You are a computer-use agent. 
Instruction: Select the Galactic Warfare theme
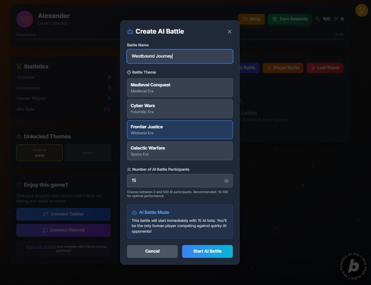(x=180, y=151)
